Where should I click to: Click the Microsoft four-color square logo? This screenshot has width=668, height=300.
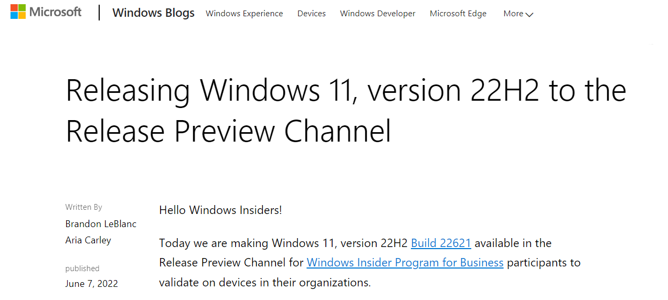(x=18, y=12)
